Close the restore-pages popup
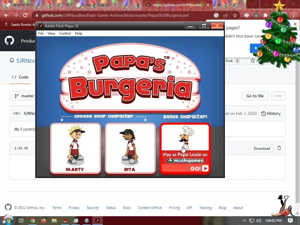Viewport: 300px width, 225px height. point(295,24)
